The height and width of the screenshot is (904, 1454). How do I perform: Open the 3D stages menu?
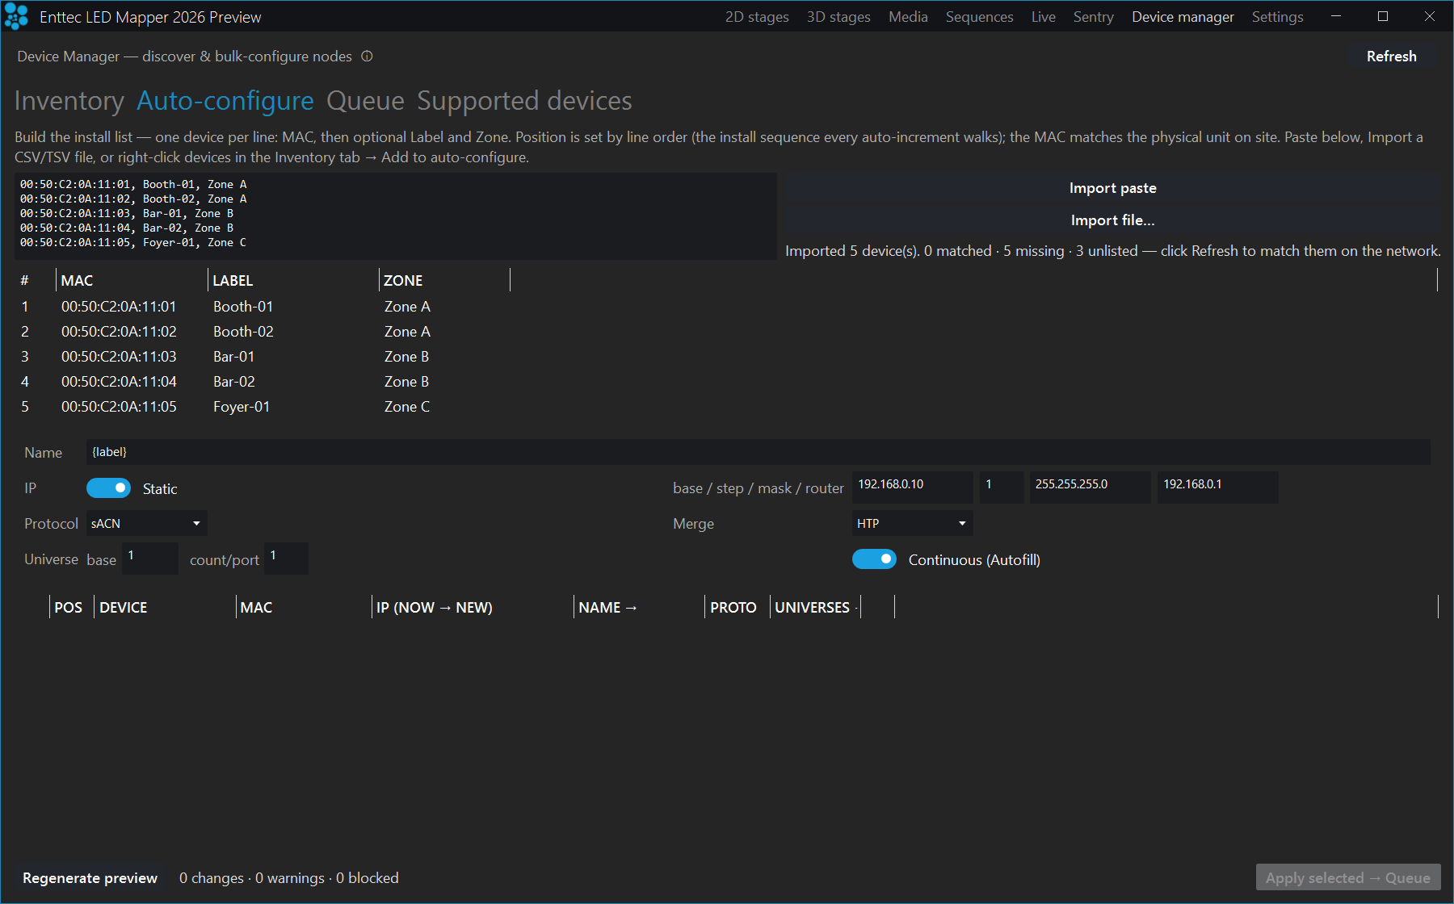tap(838, 17)
